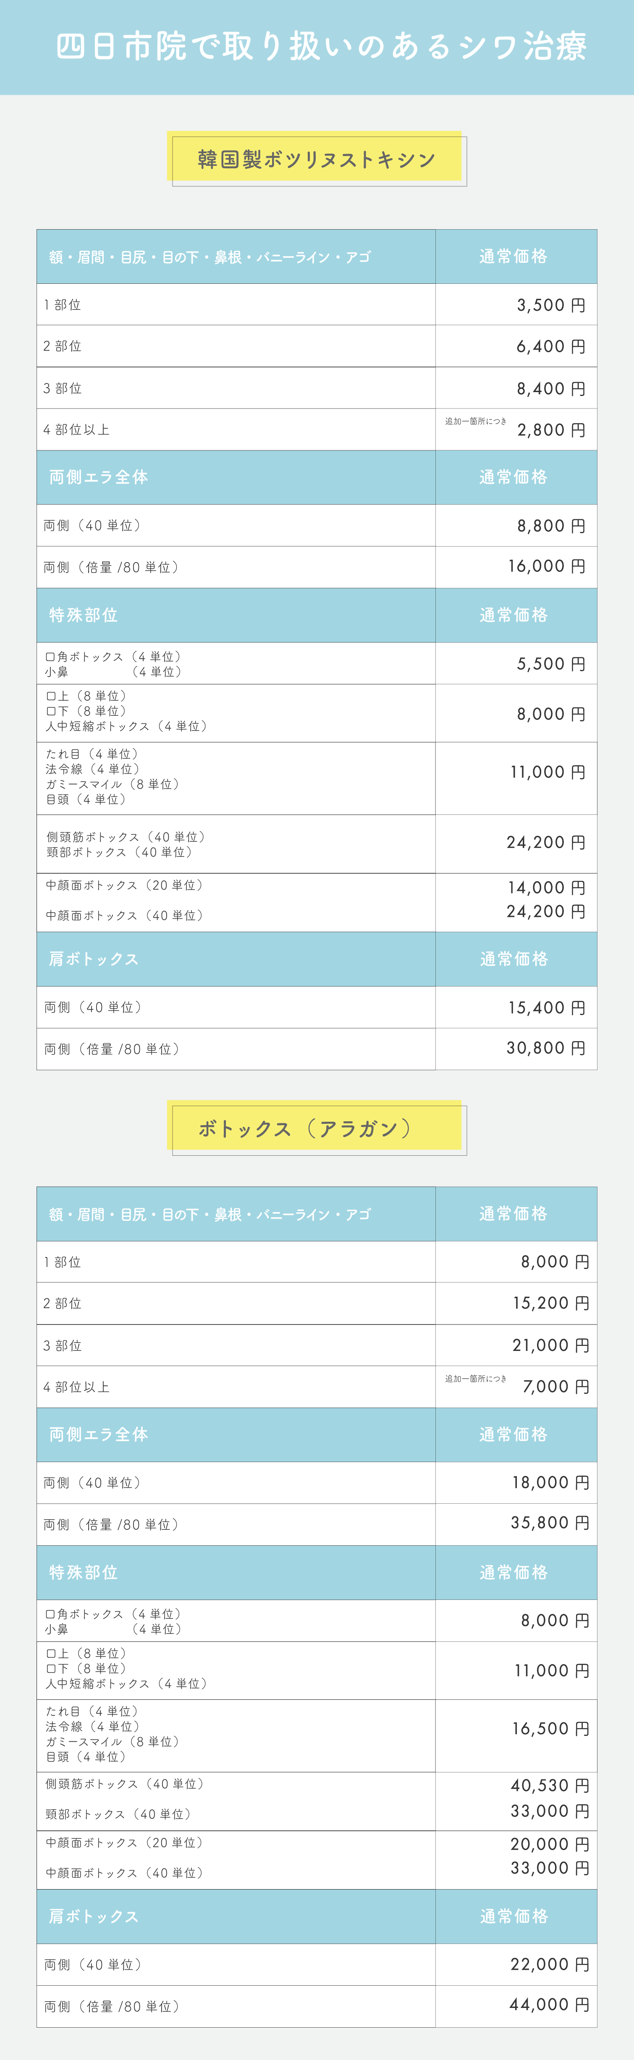
Task: Click the 16,000 円 price for 倍量 80 単位
Action: point(547,566)
